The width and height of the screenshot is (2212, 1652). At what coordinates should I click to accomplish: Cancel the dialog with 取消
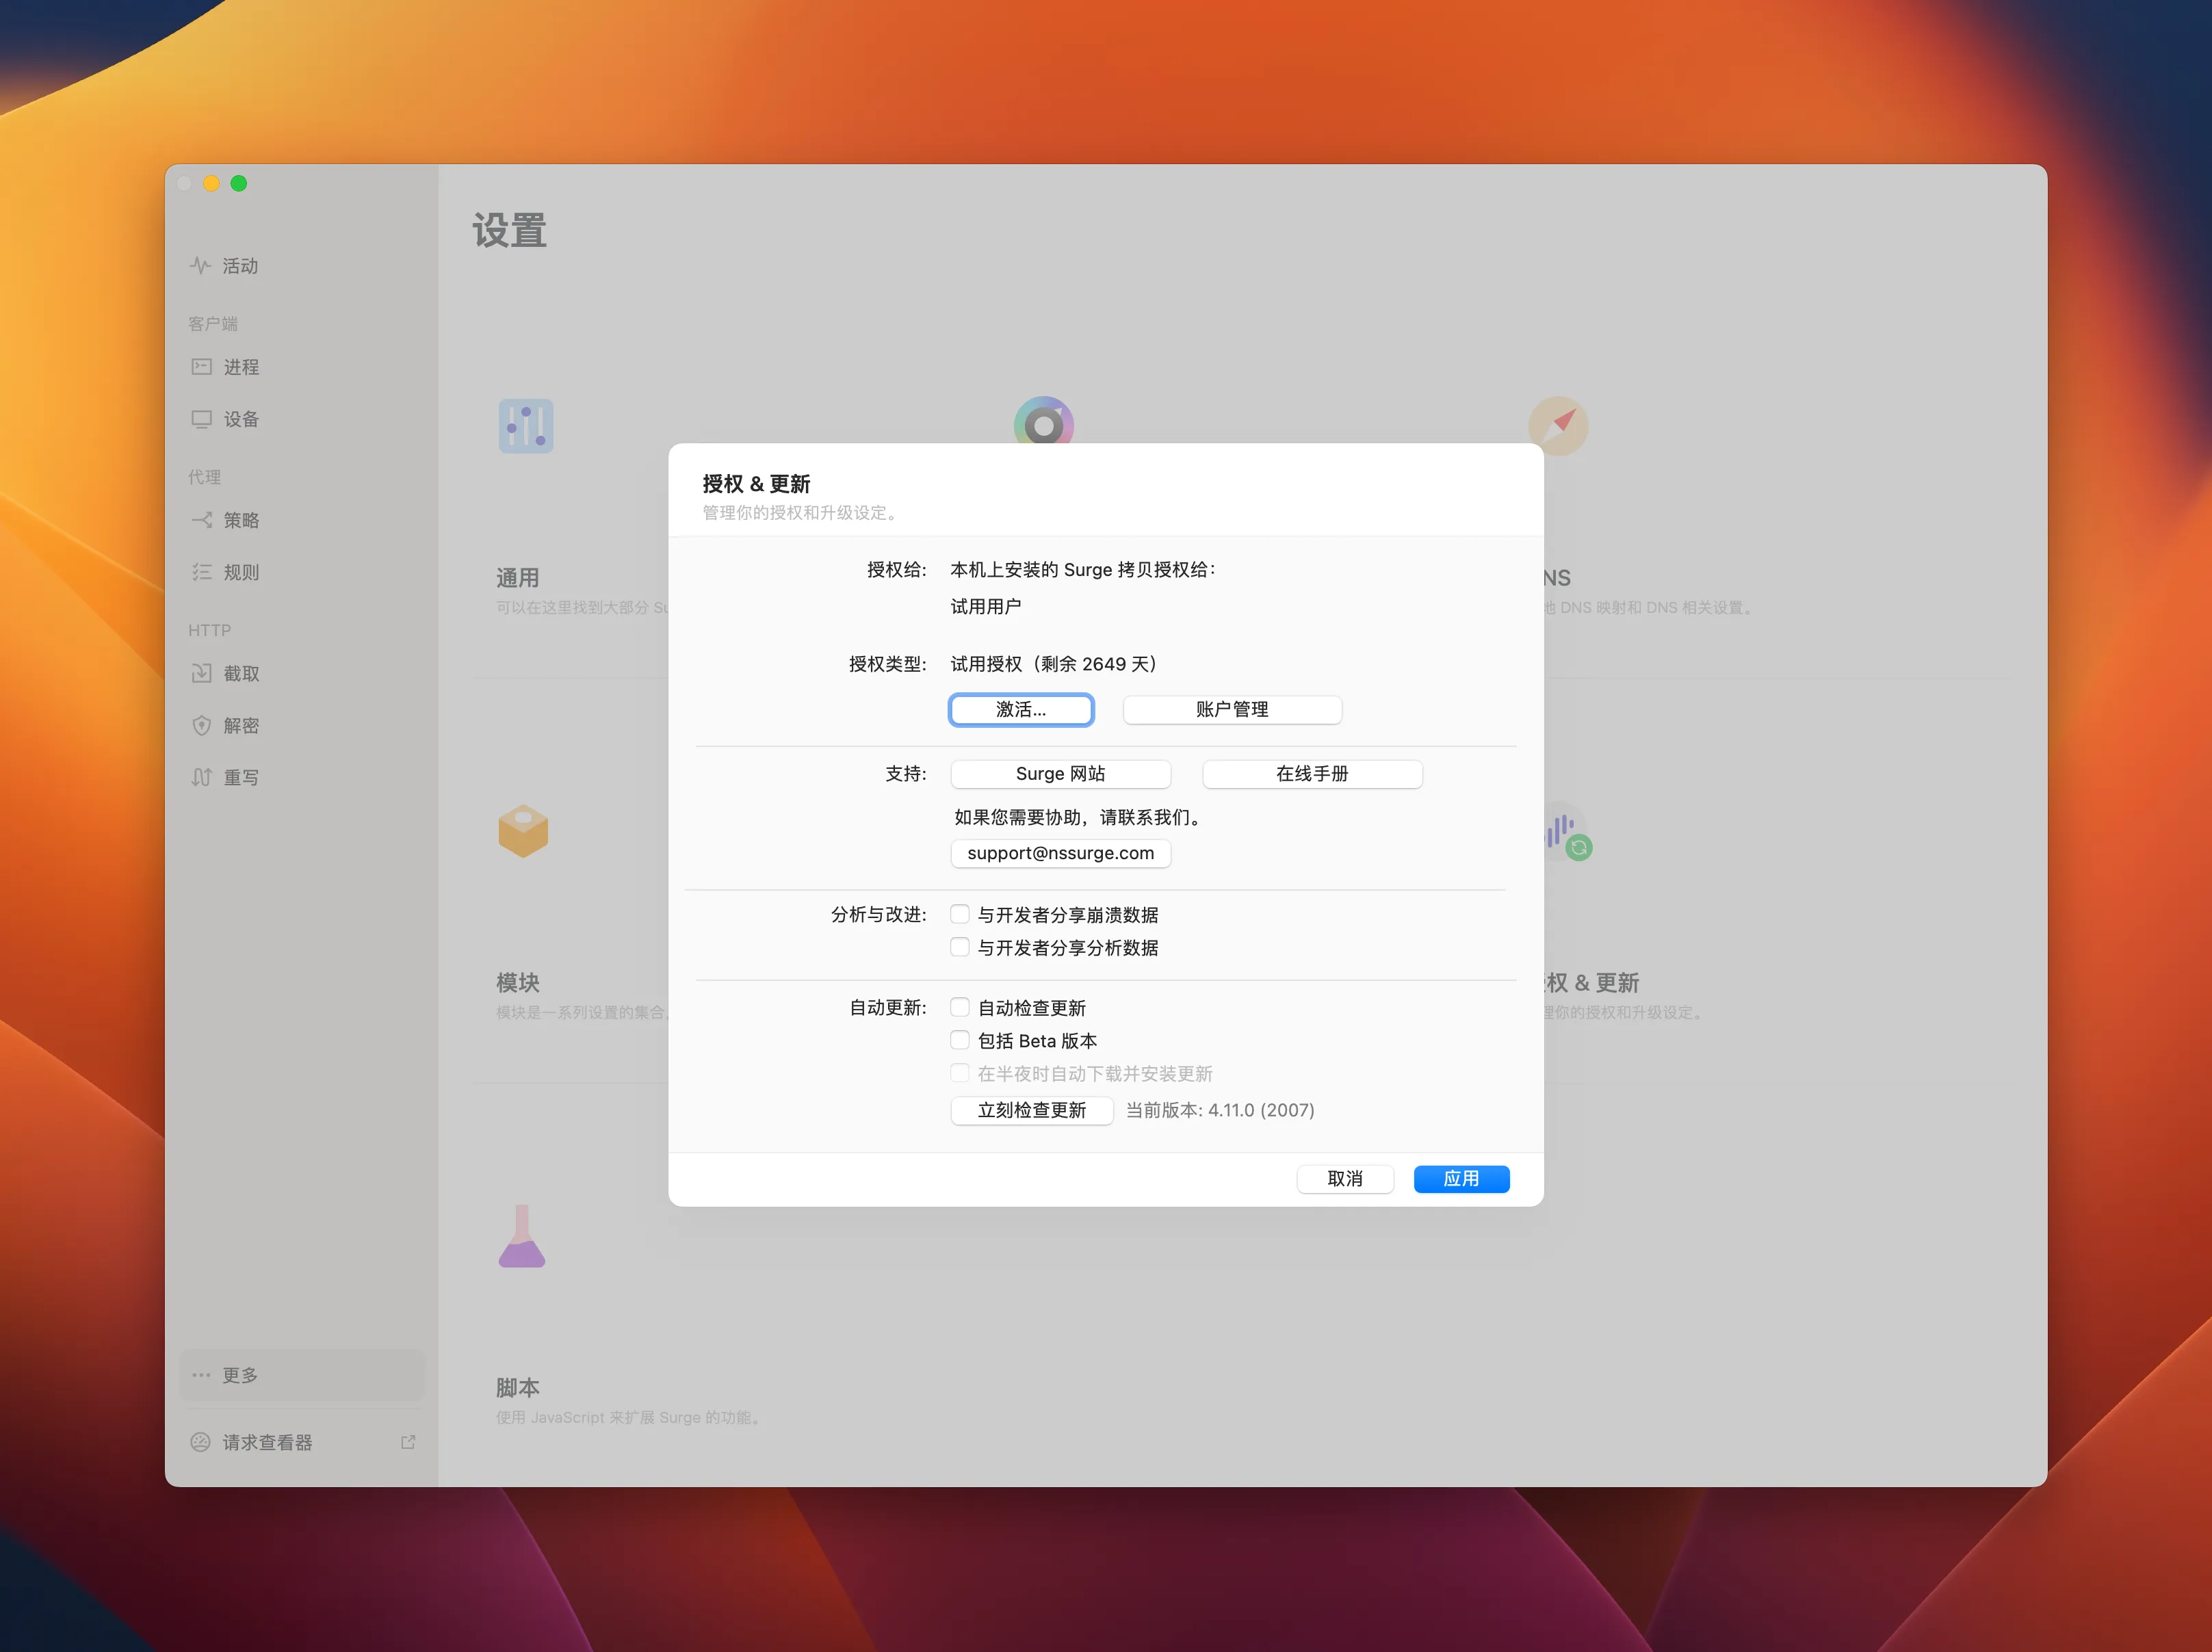pos(1345,1179)
